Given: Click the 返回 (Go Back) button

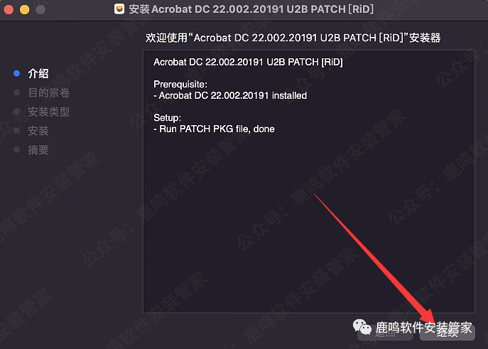Looking at the screenshot, I should [x=385, y=332].
